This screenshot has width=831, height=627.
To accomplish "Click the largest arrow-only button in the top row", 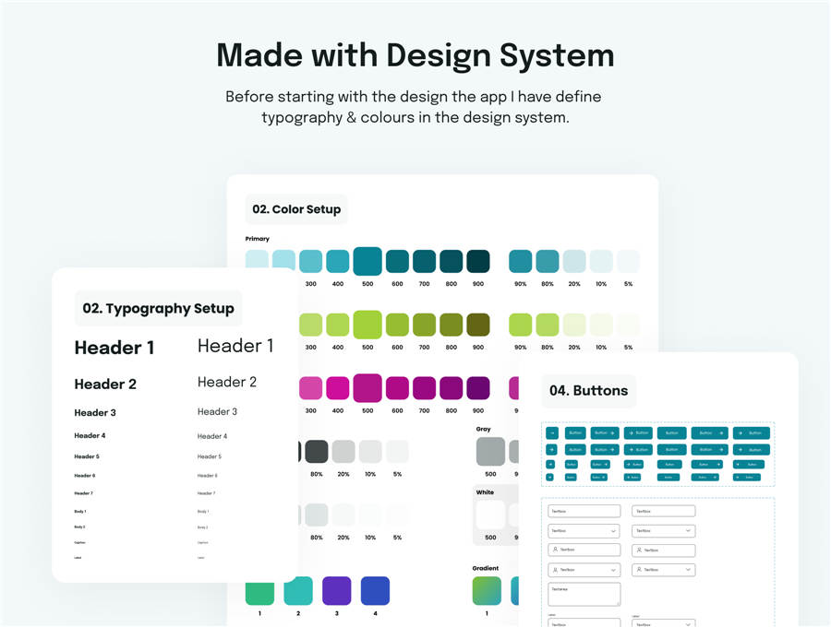I will (x=552, y=432).
